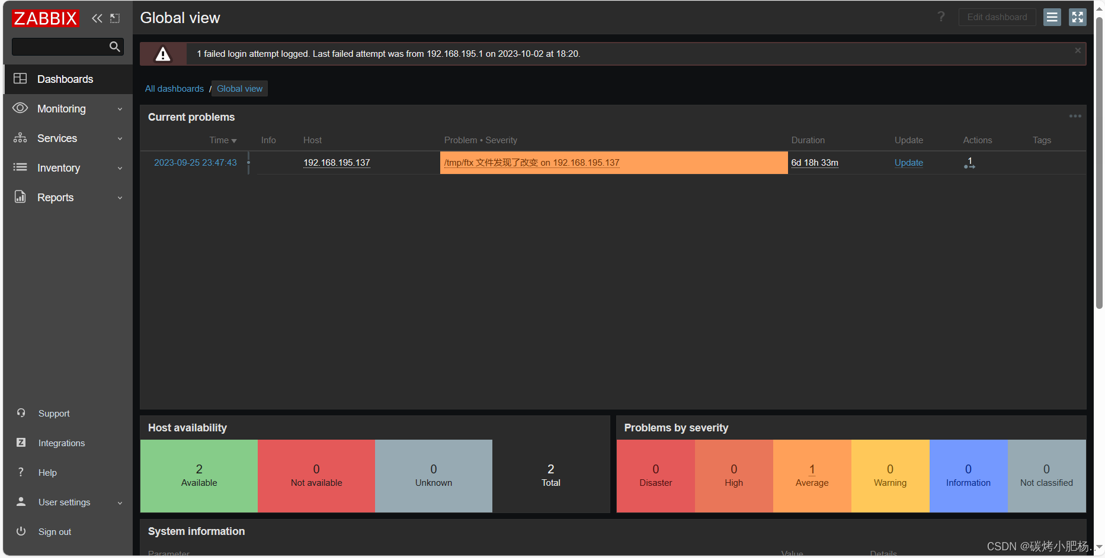Open the Reports menu

68,198
